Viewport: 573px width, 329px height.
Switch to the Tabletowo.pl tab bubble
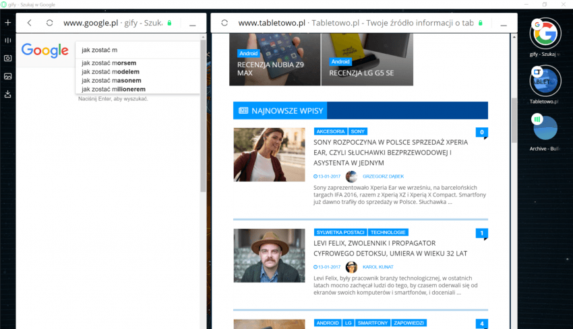point(545,81)
